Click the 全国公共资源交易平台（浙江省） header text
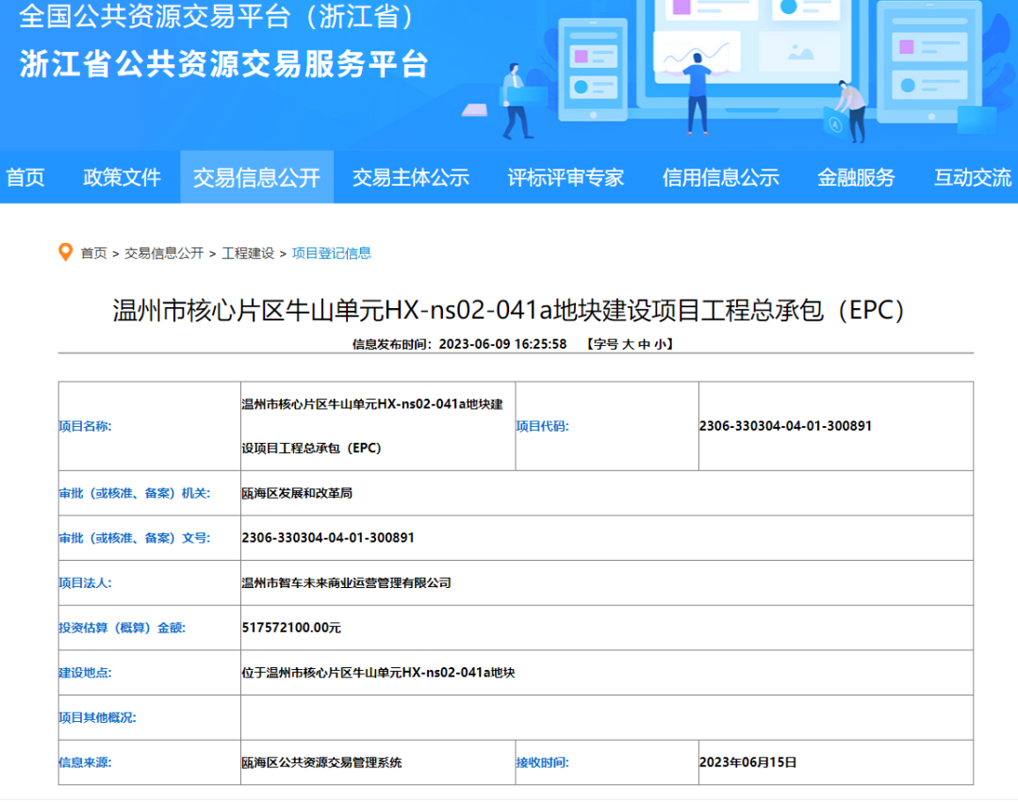The height and width of the screenshot is (802, 1018). [x=218, y=16]
